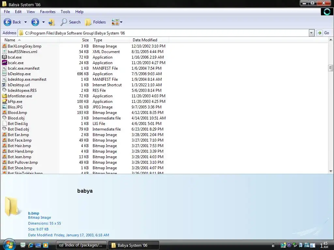Select file name Bot Shoe.bmp
The height and width of the screenshot is (250, 334).
click(20, 168)
